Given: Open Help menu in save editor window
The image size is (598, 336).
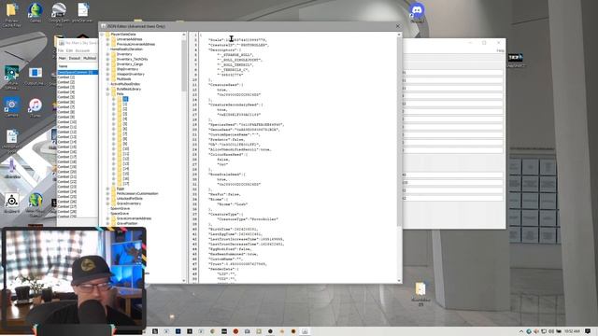Looking at the screenshot, I should [x=501, y=50].
